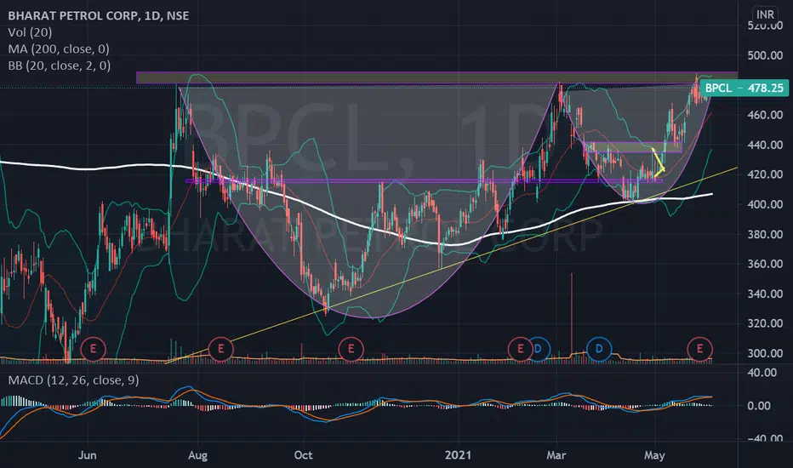Click the Oct label on the time axis
This screenshot has width=793, height=468.
tap(303, 455)
